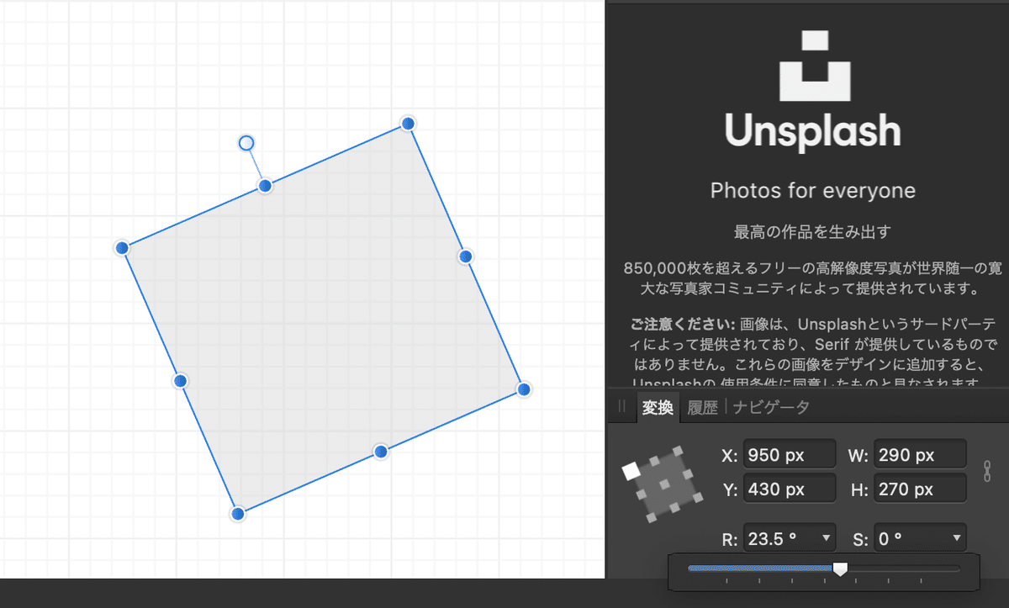Click the rightmost corner handle of the shape

pos(523,389)
